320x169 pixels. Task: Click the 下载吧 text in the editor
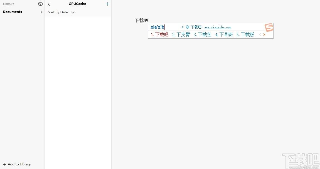coord(141,20)
